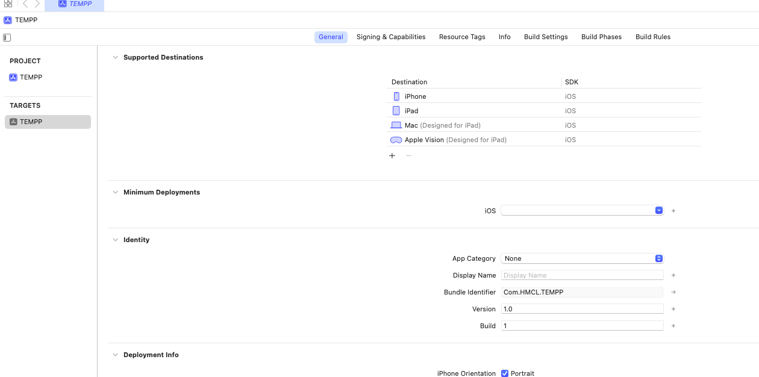Click the plus beside Display Name
The width and height of the screenshot is (759, 377).
click(x=673, y=275)
